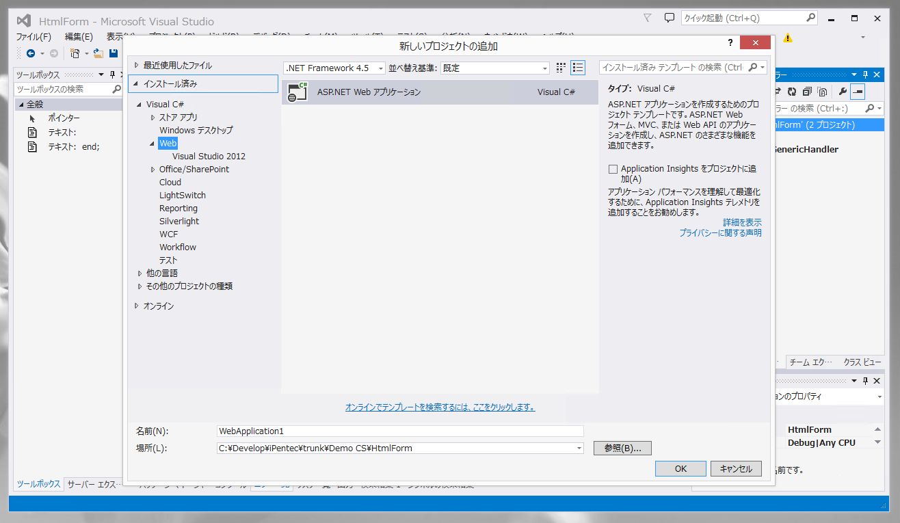This screenshot has width=900, height=523.
Task: Enable Application Insights checkbox
Action: pyautogui.click(x=613, y=169)
